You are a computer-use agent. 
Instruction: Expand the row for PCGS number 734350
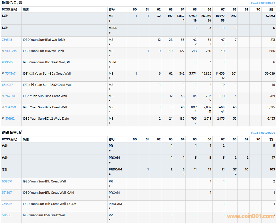click(3, 107)
